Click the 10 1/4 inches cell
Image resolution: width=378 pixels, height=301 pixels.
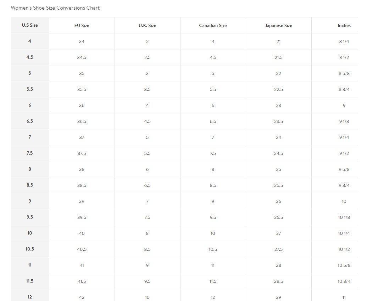(x=344, y=233)
